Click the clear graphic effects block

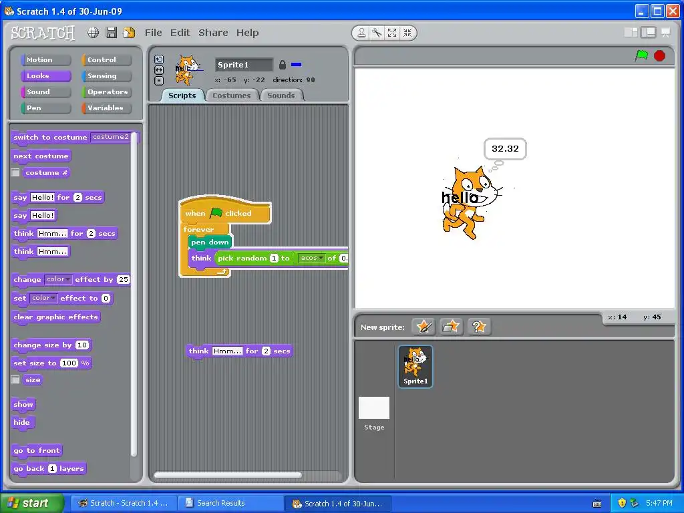pyautogui.click(x=56, y=317)
